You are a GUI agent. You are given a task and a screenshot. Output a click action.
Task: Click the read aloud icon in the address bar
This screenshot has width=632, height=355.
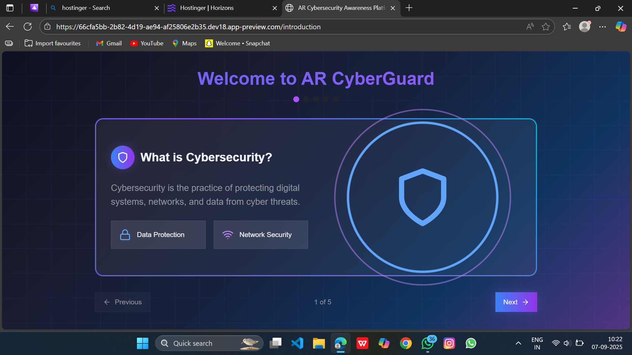point(530,27)
